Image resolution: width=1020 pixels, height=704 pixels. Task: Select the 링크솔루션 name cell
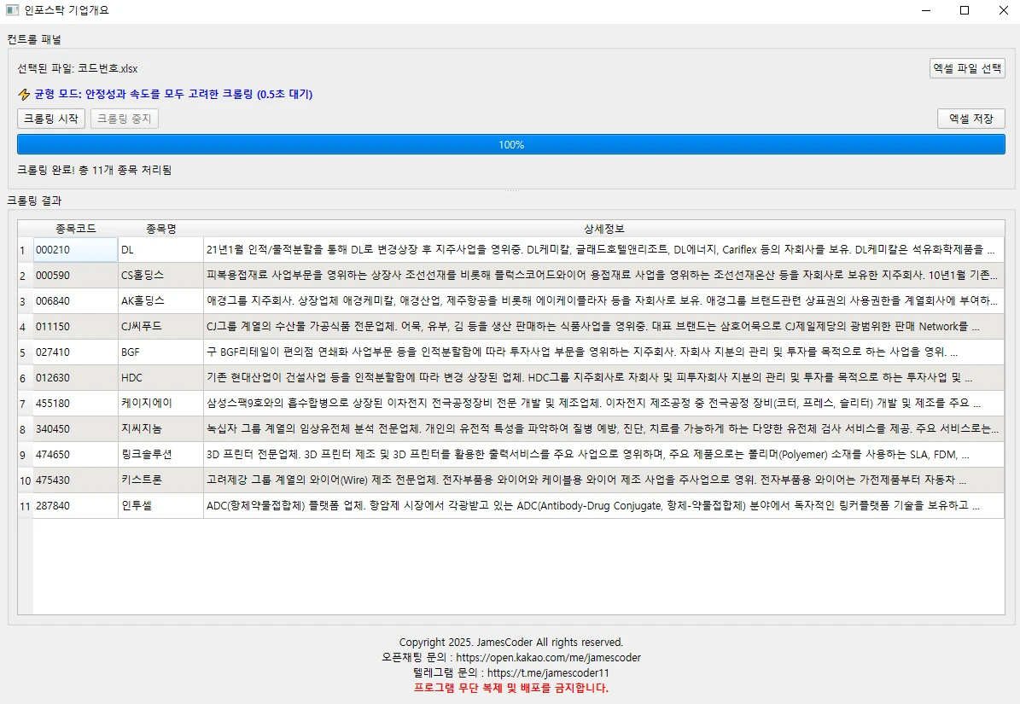(x=160, y=454)
